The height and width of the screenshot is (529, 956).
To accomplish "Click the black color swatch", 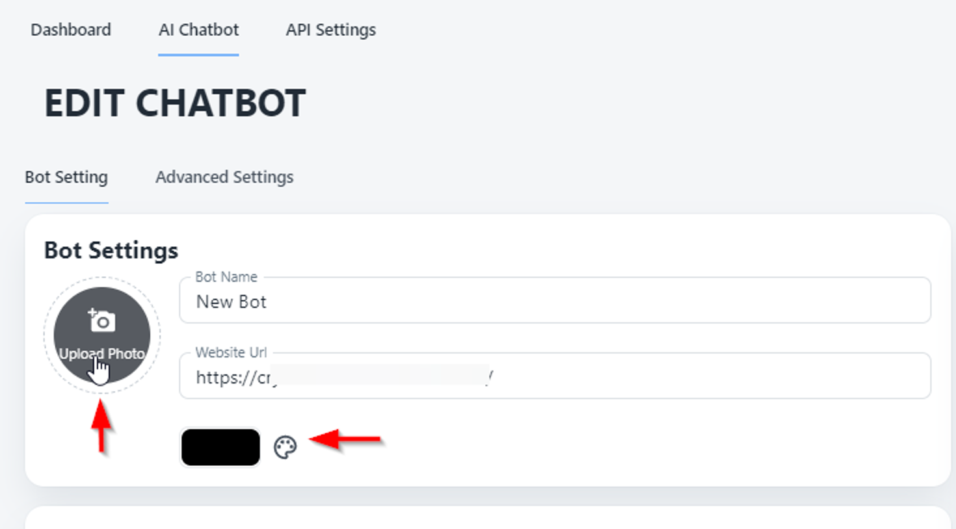I will point(220,446).
